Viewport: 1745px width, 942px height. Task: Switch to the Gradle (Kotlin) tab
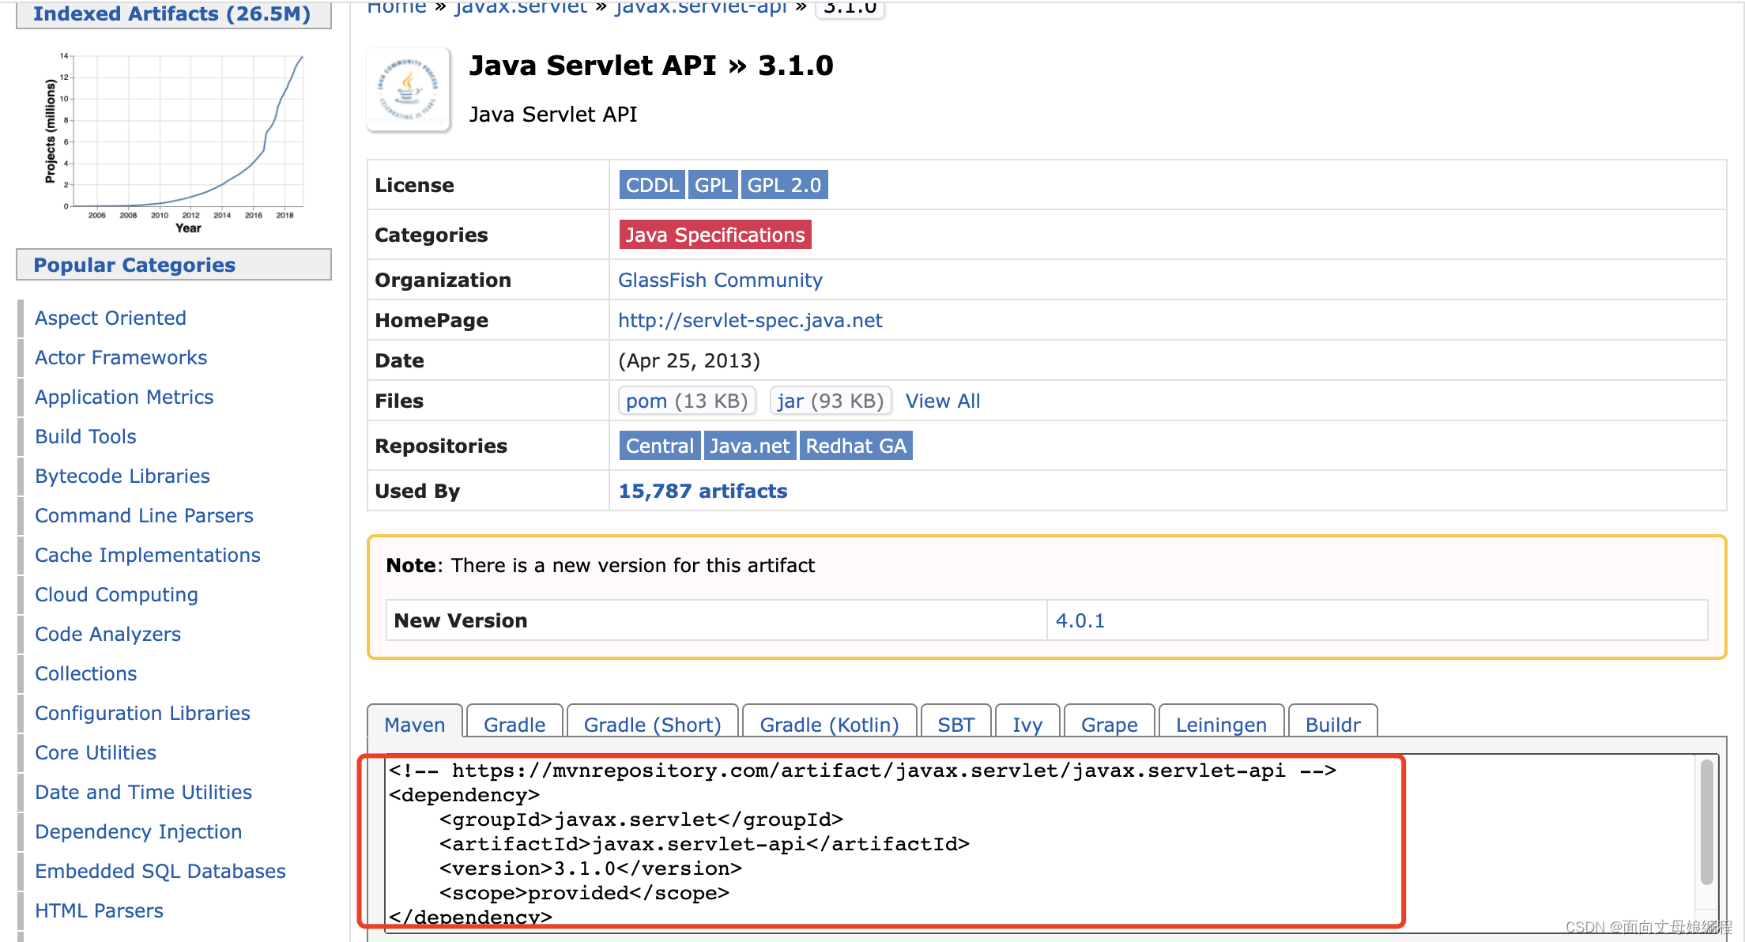(828, 724)
